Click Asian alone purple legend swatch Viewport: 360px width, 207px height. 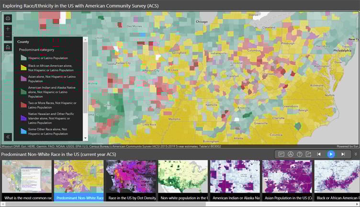23,79
